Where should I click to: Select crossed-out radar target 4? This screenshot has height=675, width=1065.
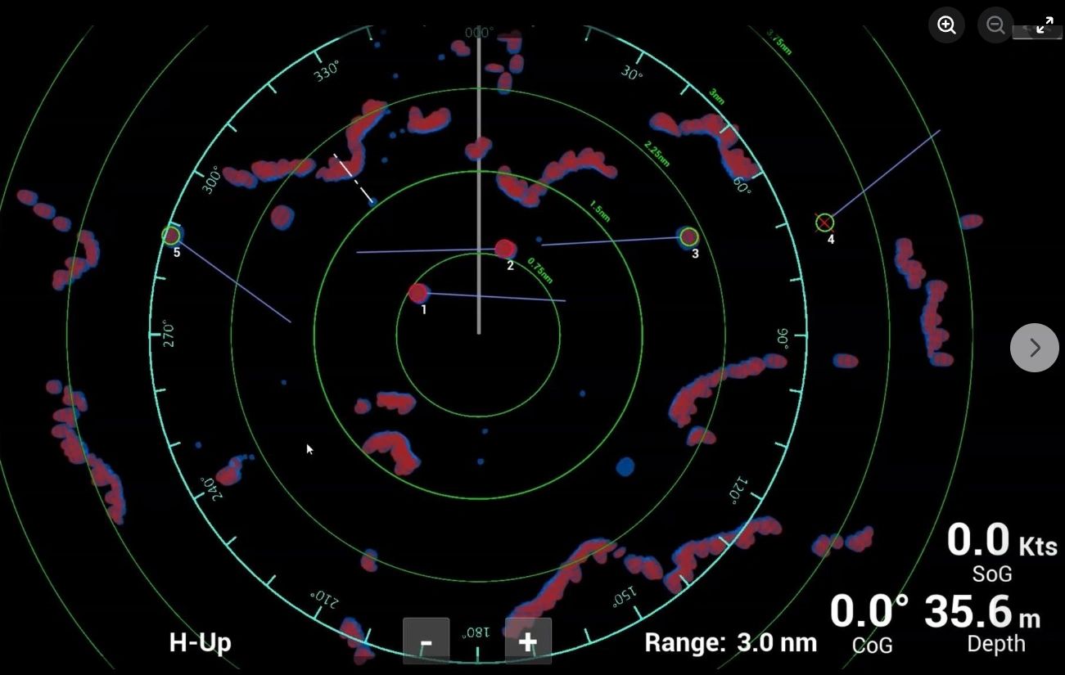click(825, 223)
